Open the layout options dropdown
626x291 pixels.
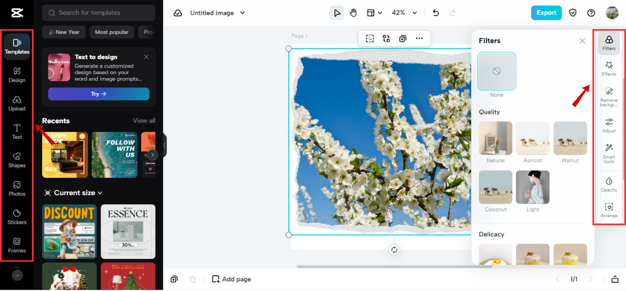[x=374, y=13]
